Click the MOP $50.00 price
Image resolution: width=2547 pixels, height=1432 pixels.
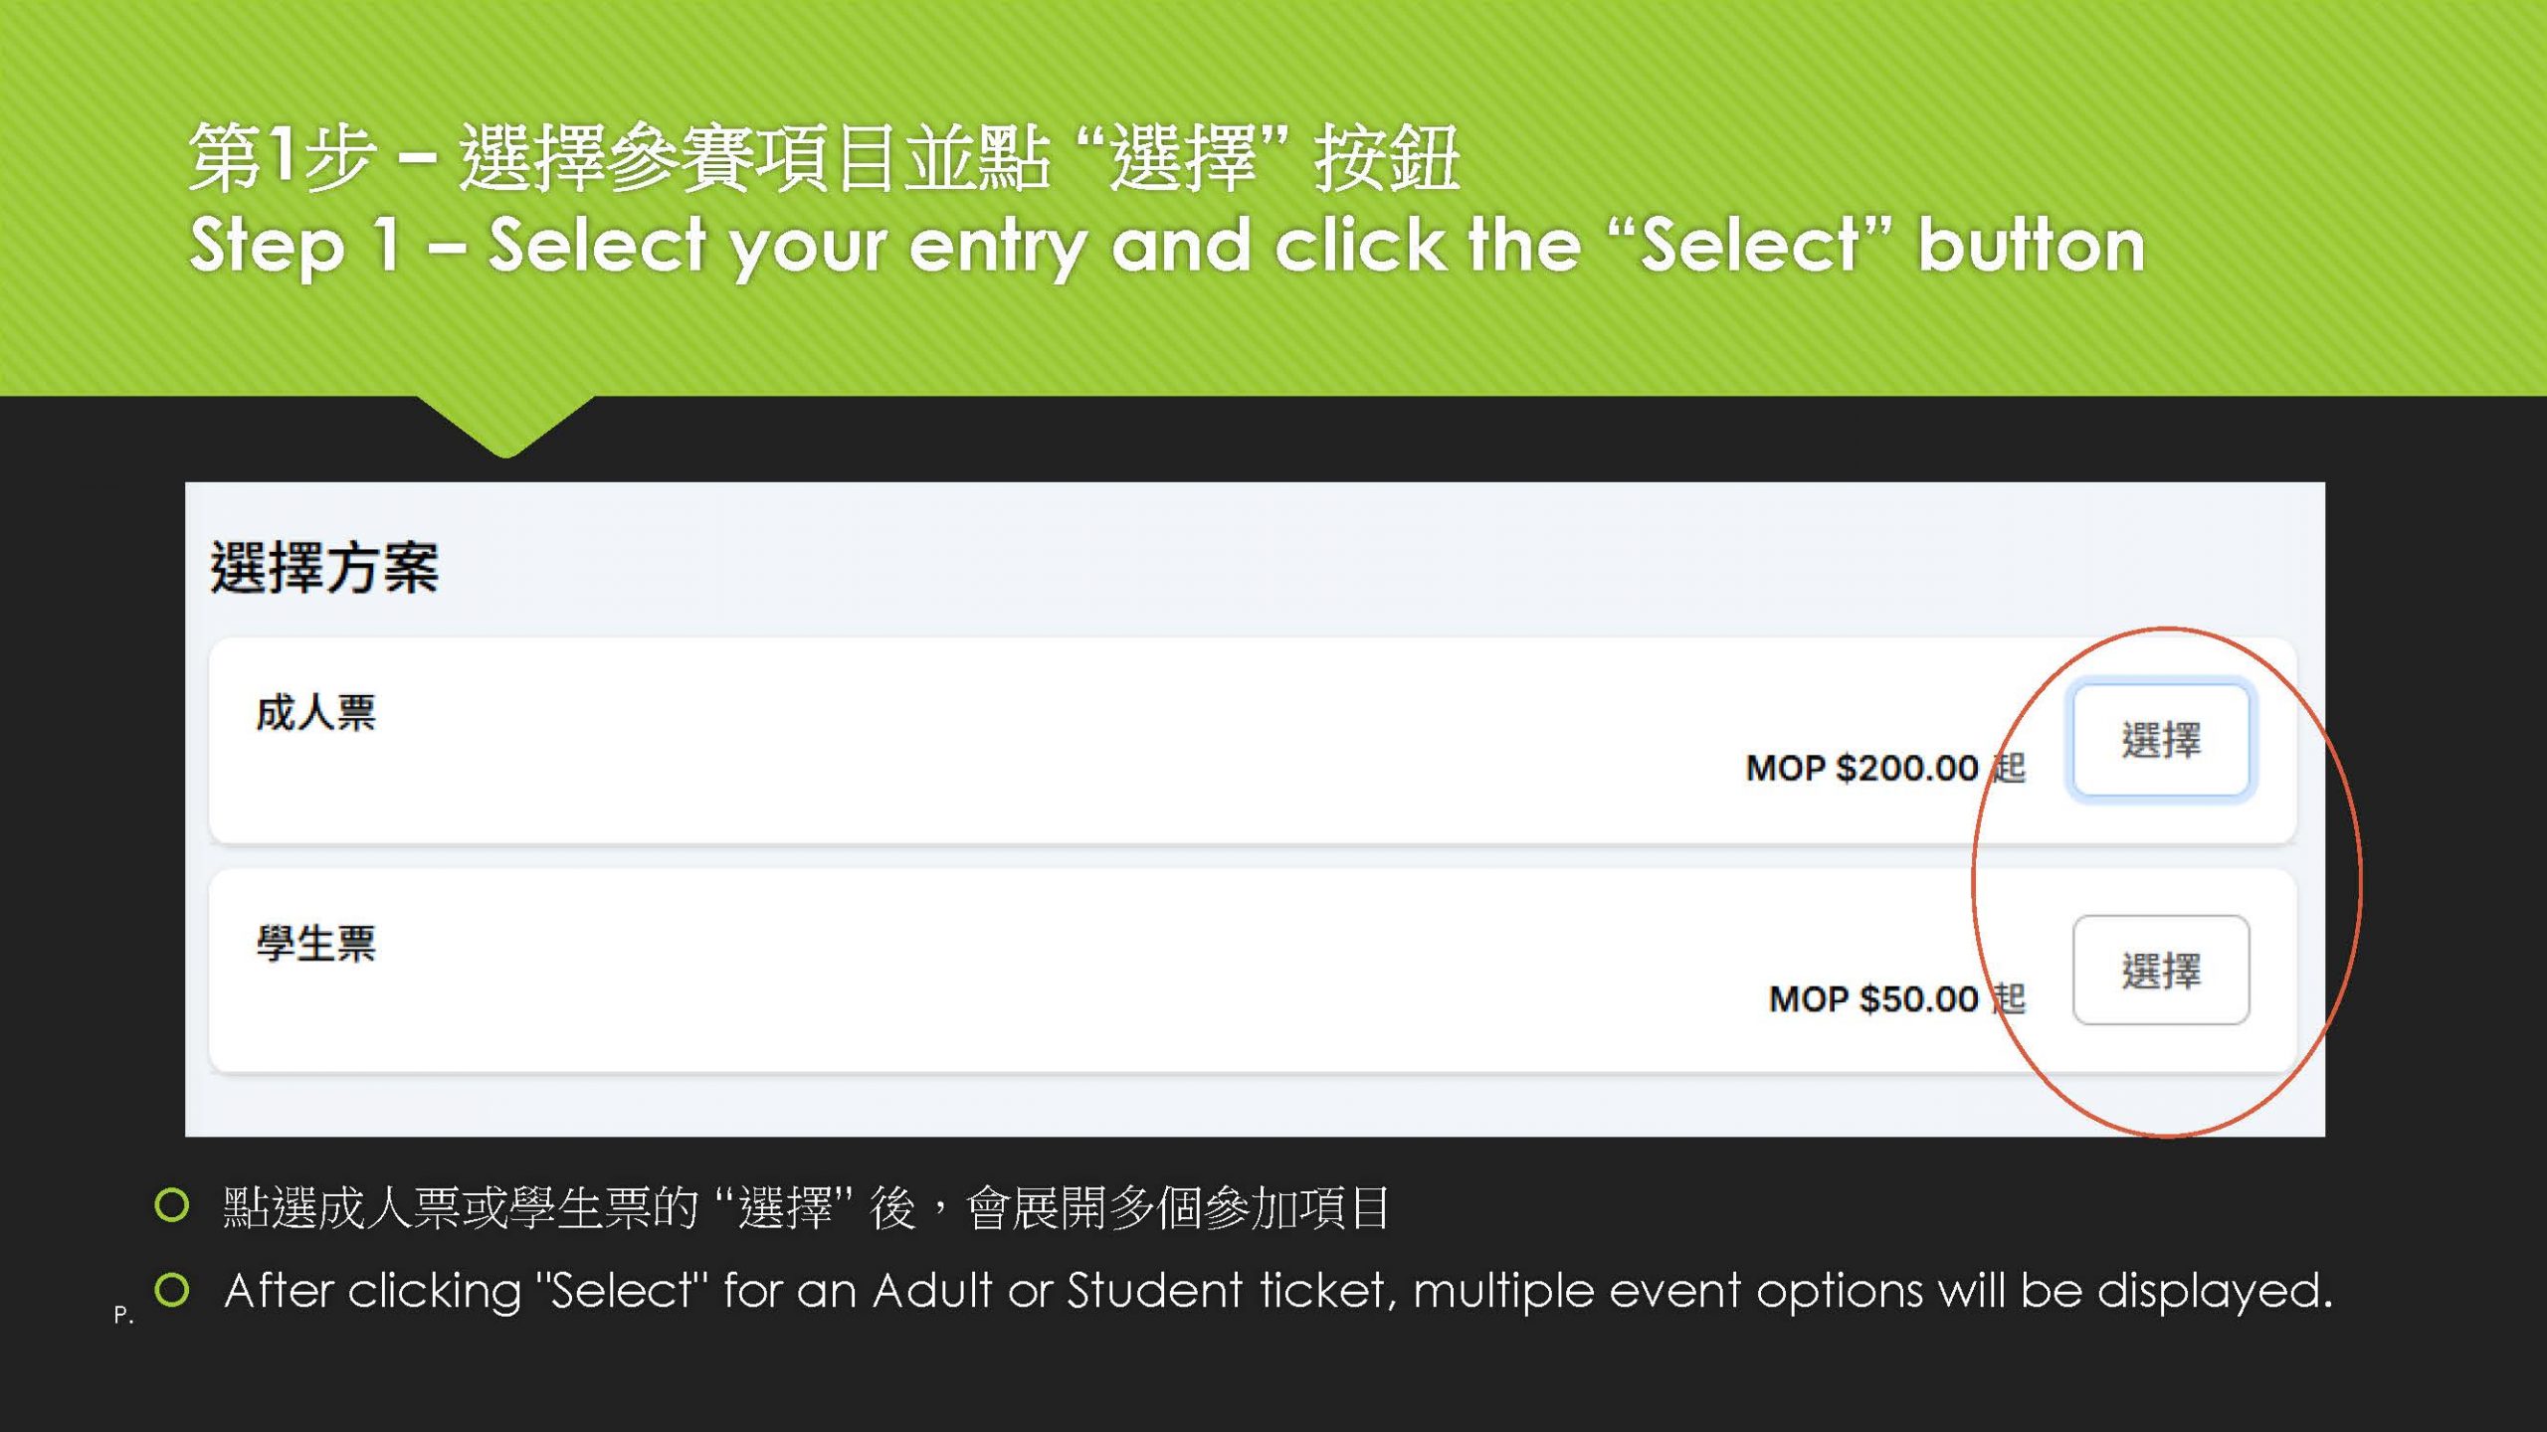click(1873, 998)
